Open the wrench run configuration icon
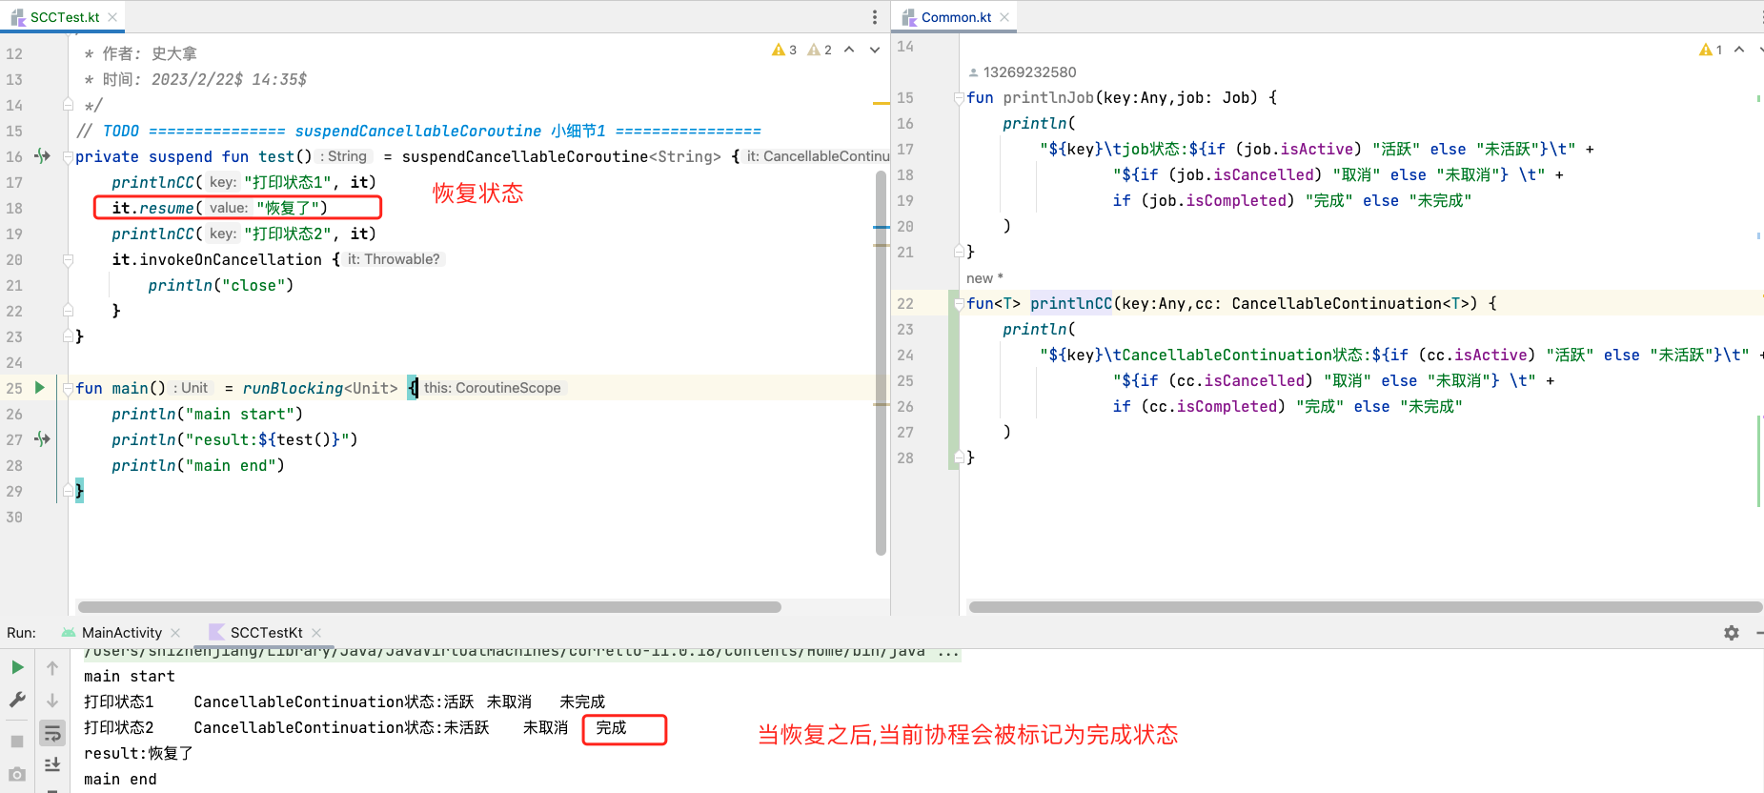1764x793 pixels. 17,700
